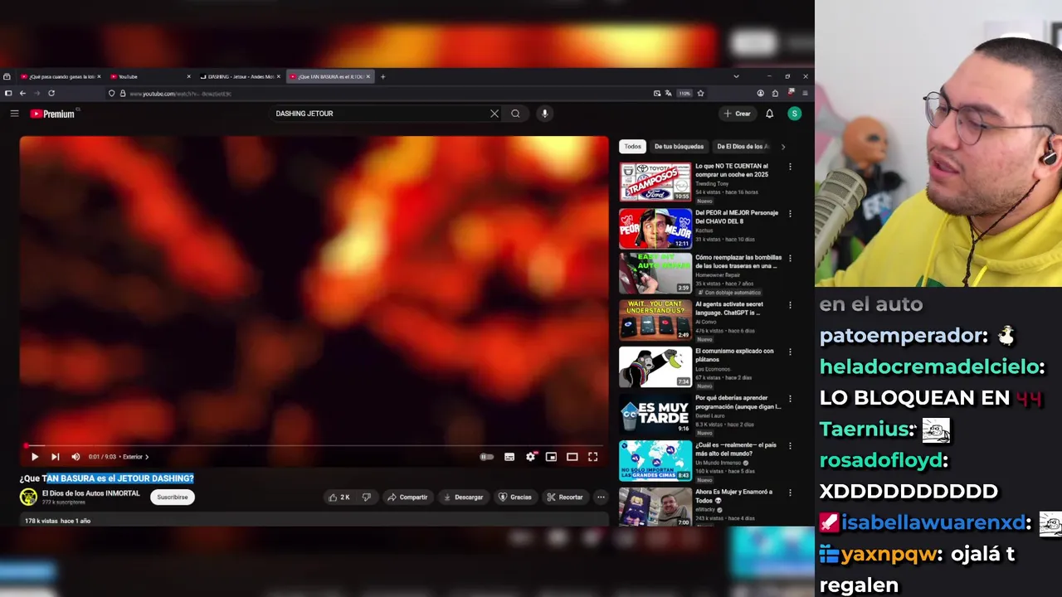The image size is (1062, 597).
Task: Like the video with 2 K likes
Action: (339, 498)
